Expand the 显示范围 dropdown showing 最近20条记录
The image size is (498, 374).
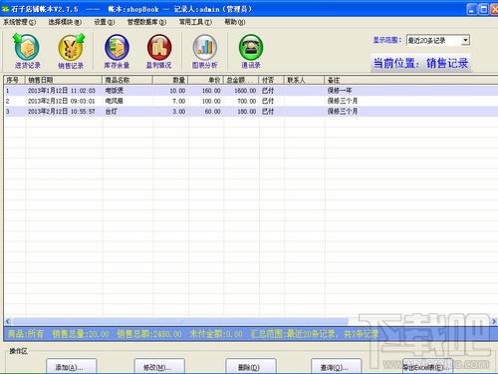pyautogui.click(x=465, y=41)
